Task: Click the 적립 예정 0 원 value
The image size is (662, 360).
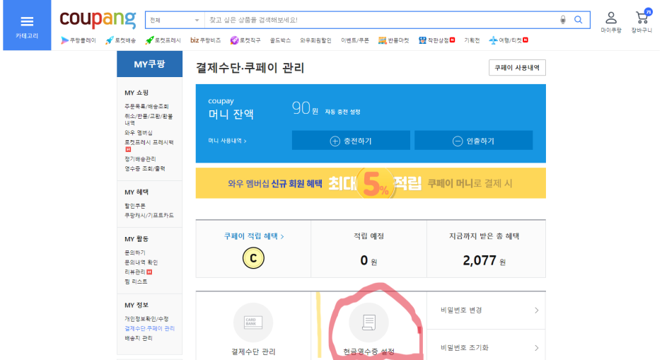Action: (368, 261)
